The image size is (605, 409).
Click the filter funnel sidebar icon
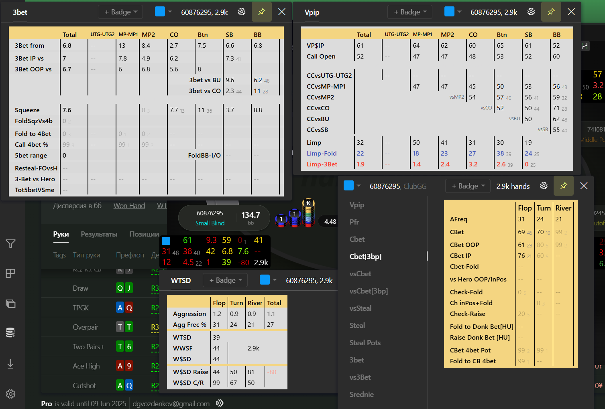tap(11, 243)
